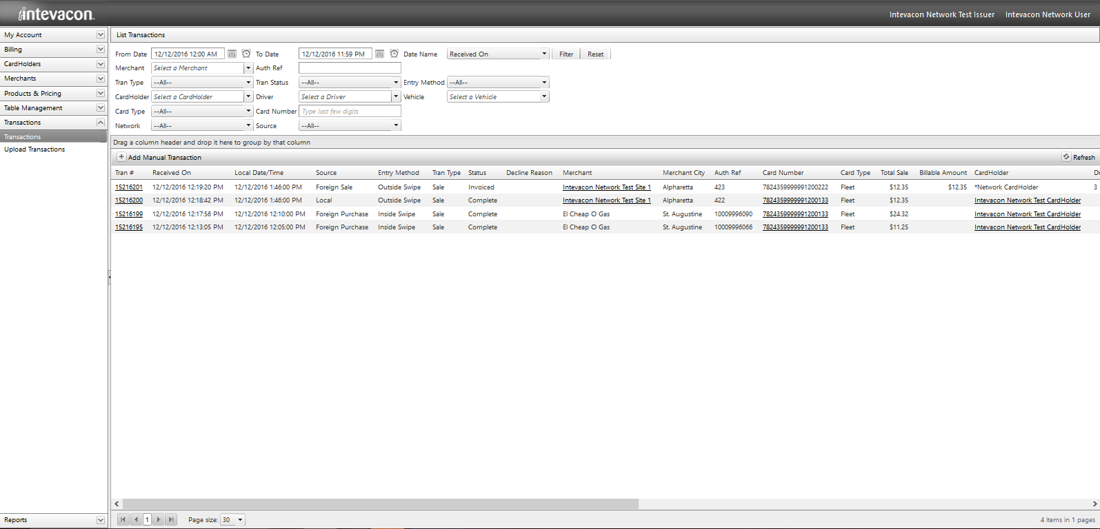Open the Page size dropdown
The width and height of the screenshot is (1100, 529).
click(x=240, y=520)
